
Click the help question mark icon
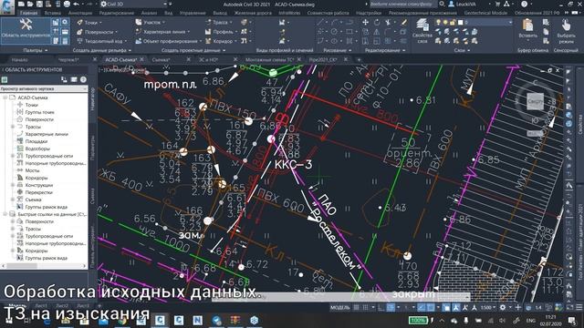tap(525, 4)
